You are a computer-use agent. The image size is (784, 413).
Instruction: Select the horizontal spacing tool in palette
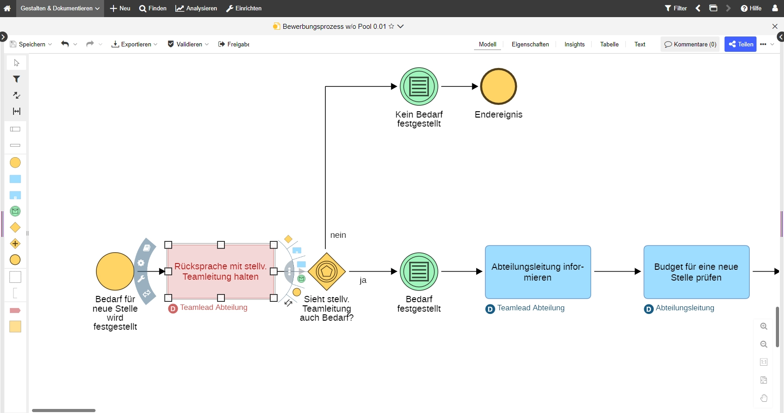(x=17, y=111)
